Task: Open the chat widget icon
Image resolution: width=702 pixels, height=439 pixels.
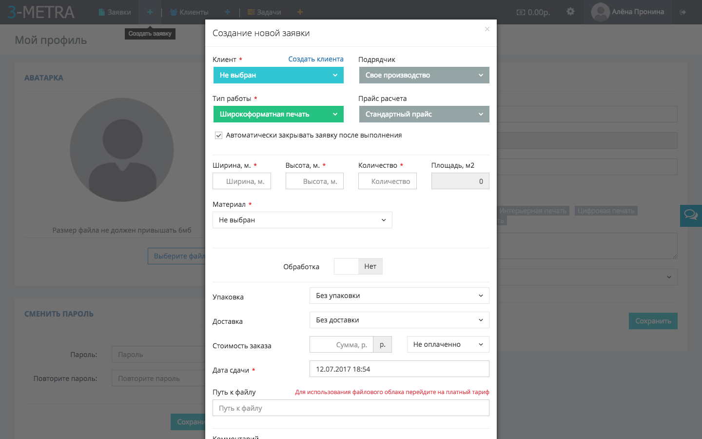Action: click(x=691, y=215)
